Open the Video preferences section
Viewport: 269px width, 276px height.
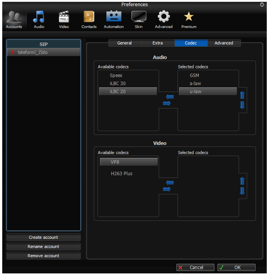coord(64,20)
